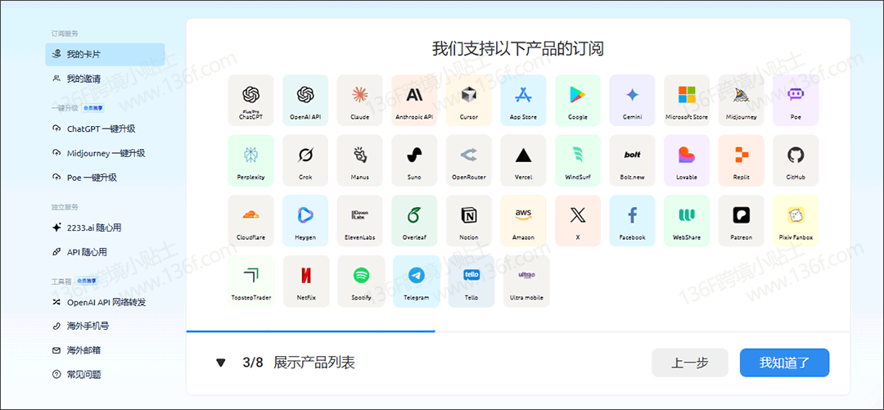Select the Vercel triangle icon
Screen dimensions: 884x410
coord(523,155)
